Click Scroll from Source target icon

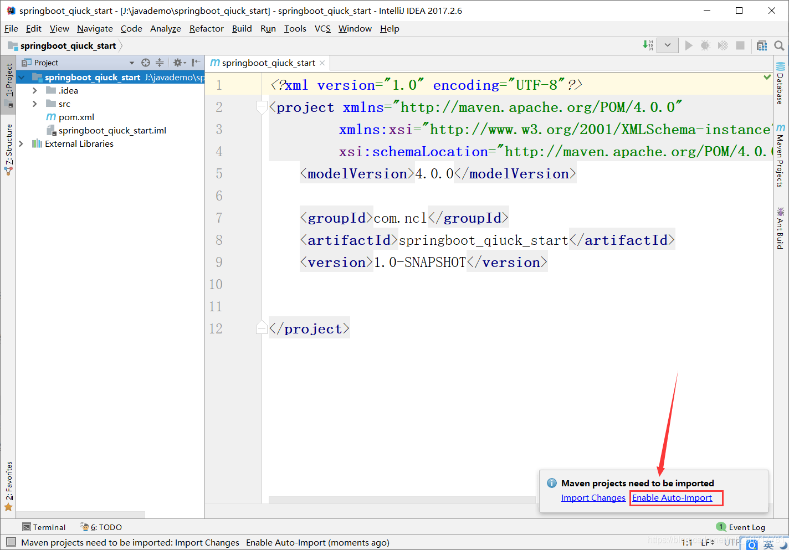tap(146, 63)
